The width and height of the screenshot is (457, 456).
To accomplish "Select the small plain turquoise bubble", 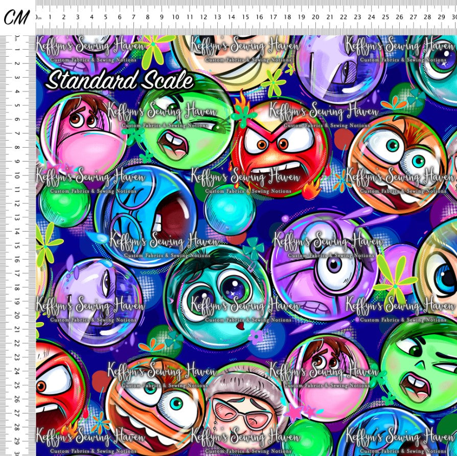I will [230, 210].
